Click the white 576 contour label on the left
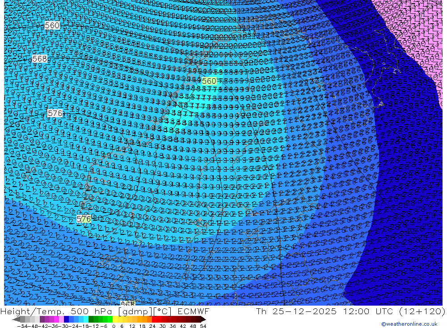 [55, 113]
